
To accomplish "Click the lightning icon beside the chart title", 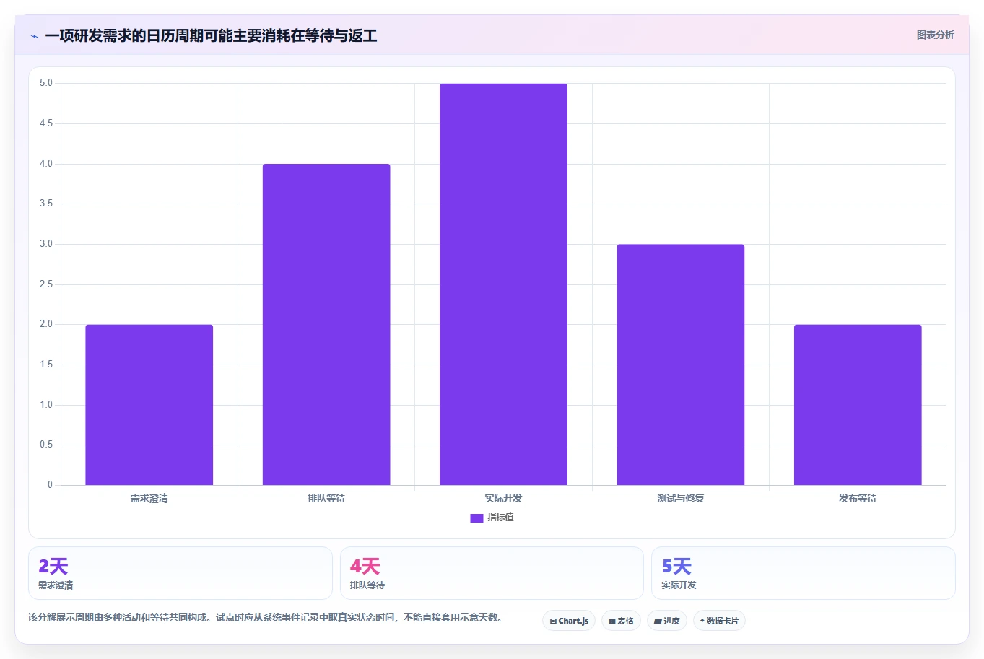I will coord(34,36).
